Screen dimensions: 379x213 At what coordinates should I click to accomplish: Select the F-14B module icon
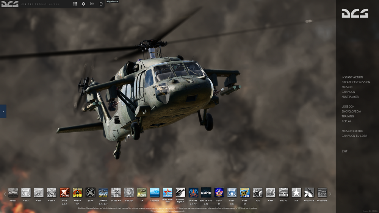(219, 193)
